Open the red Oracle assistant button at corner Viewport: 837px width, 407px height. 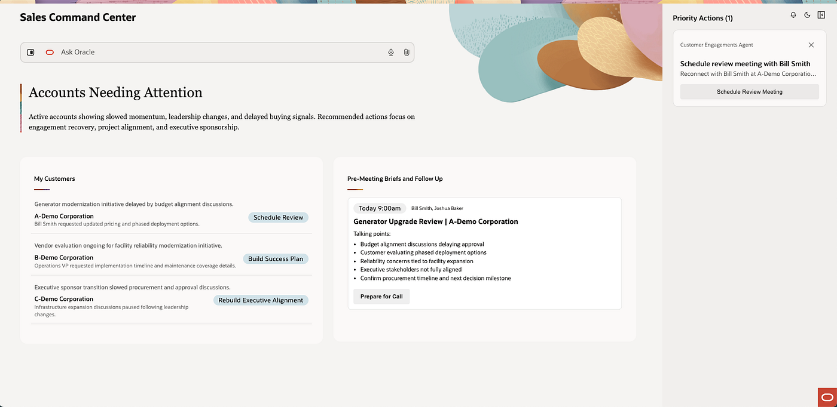coord(827,397)
